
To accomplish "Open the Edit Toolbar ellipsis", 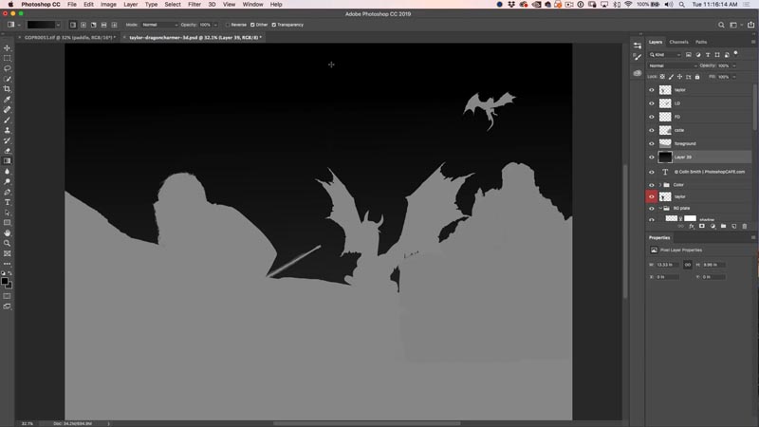I will pos(8,264).
